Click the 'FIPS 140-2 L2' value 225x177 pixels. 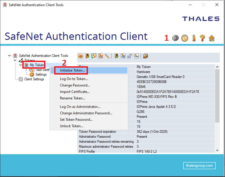(x=147, y=151)
